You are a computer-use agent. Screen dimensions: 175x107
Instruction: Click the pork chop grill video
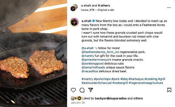(34, 53)
